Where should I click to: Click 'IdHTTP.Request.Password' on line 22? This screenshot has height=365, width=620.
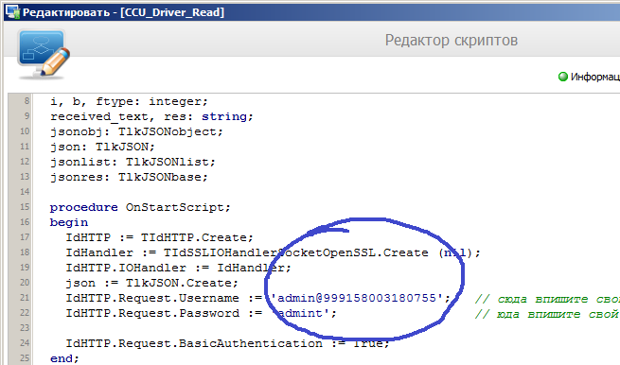click(x=152, y=313)
